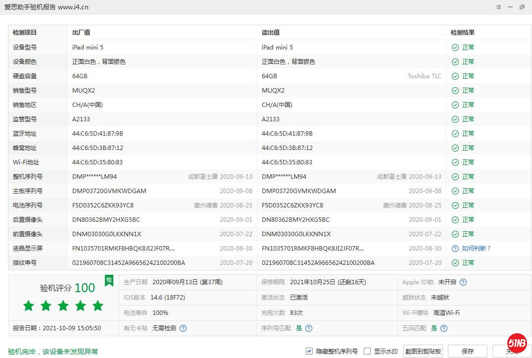Restore window using title bar restore icon
The width and height of the screenshot is (532, 358).
click(x=522, y=7)
